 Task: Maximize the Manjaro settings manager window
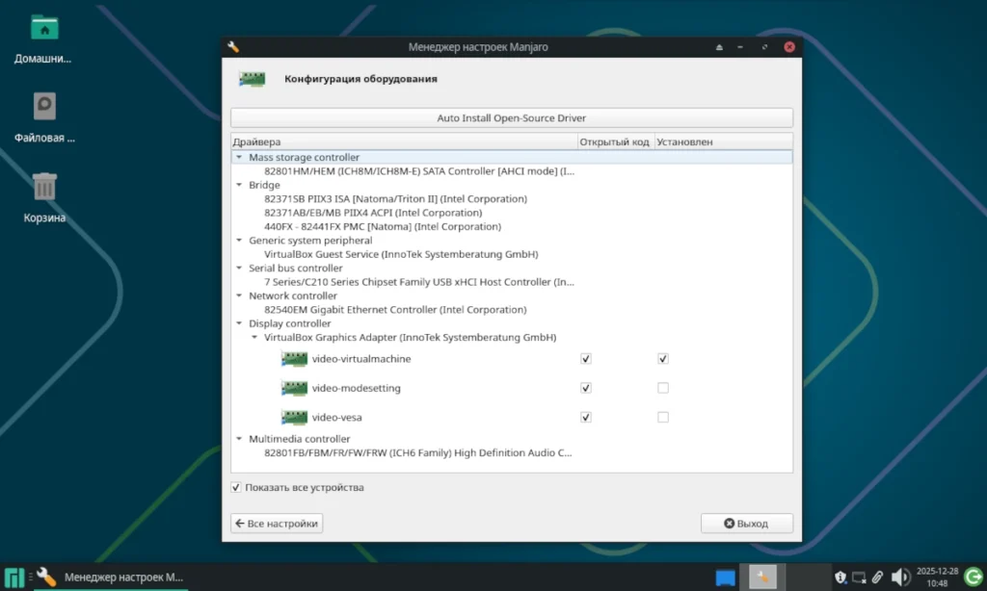coord(764,47)
